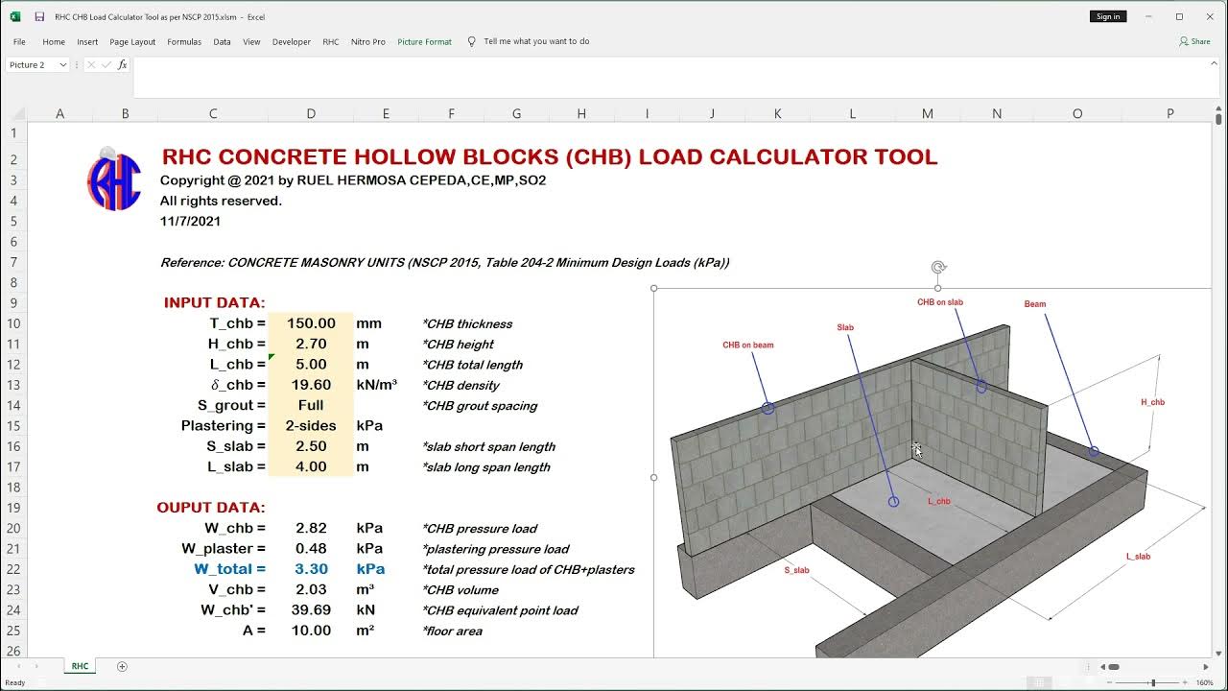This screenshot has width=1228, height=691.
Task: Click the formula bar Cancel X icon
Action: coord(91,64)
